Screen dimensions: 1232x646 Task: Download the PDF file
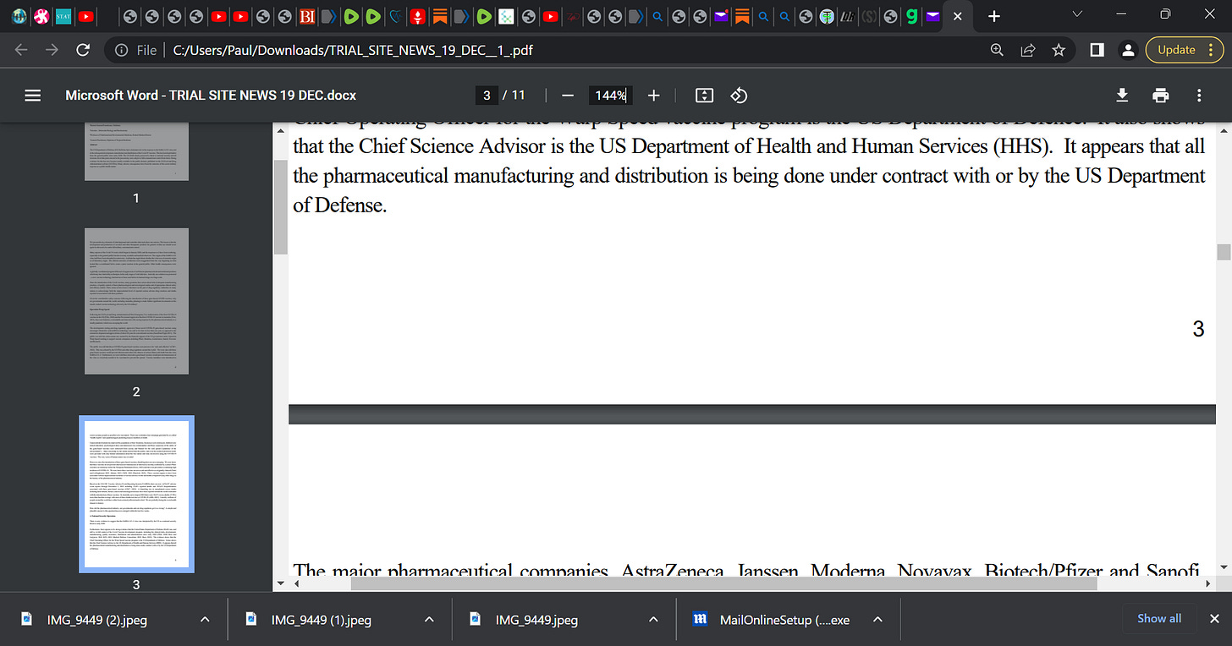[1122, 96]
